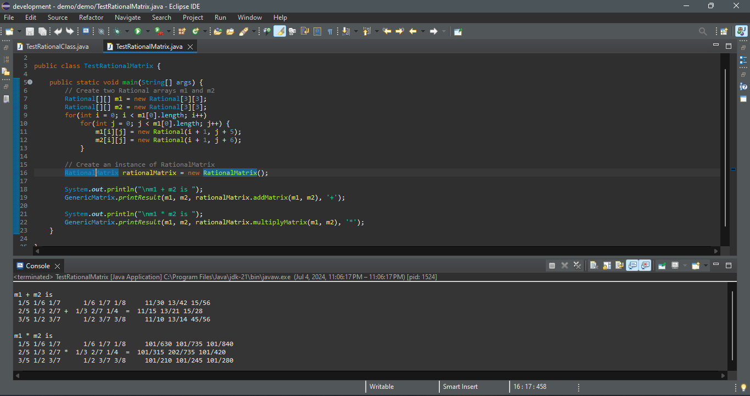This screenshot has height=396, width=750.
Task: Select the Java perspective icon
Action: pyautogui.click(x=741, y=31)
